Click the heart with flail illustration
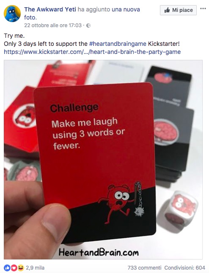The width and height of the screenshot is (209, 273). (x=122, y=202)
